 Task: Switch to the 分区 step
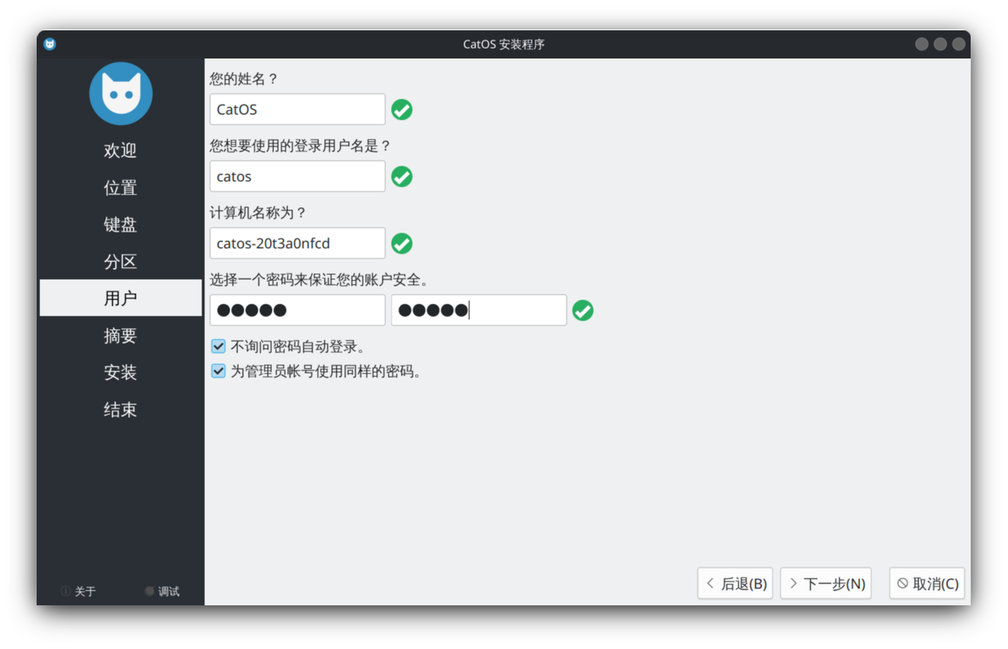120,261
